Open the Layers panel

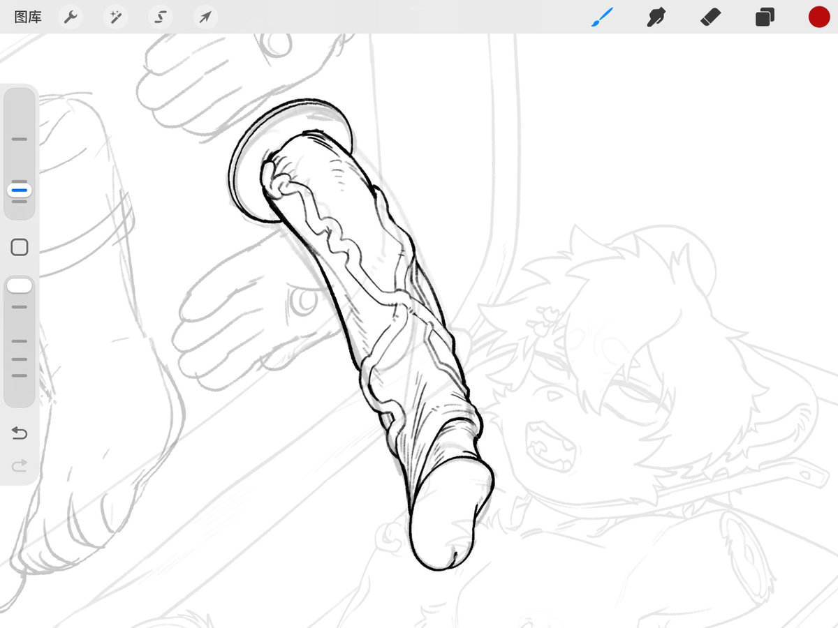coord(765,17)
